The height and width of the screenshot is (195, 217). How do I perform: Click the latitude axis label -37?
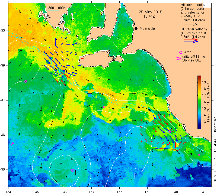(x=3, y=100)
